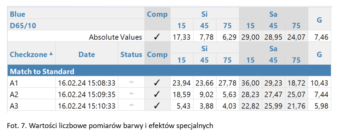This screenshot has height=133, width=340.
Task: Click the A2 row status indicator icon
Action: click(x=131, y=94)
